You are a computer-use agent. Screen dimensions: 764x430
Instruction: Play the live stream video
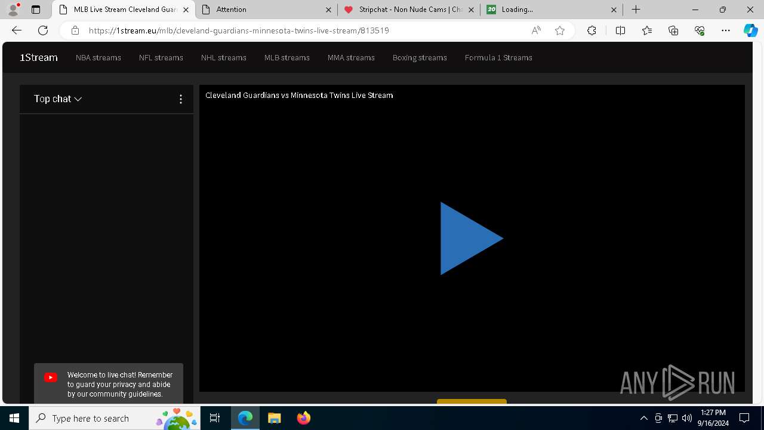click(x=472, y=238)
